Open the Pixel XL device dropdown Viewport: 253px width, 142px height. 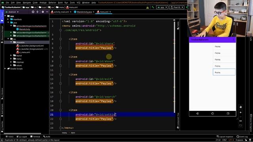[x=177, y=7]
